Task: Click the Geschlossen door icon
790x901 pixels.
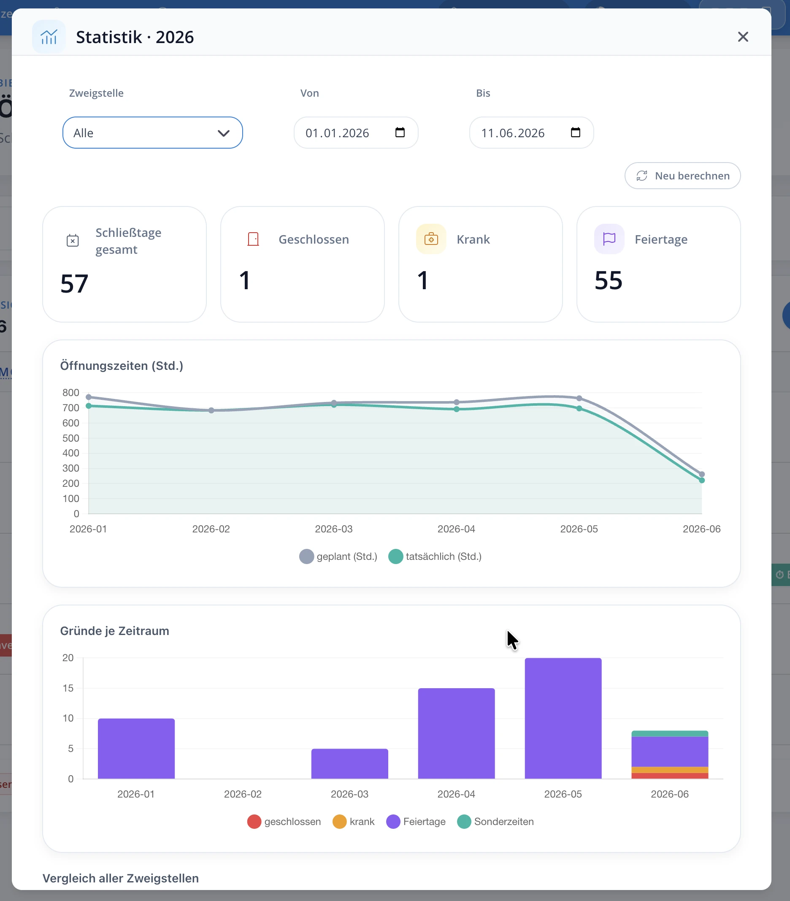Action: click(253, 239)
